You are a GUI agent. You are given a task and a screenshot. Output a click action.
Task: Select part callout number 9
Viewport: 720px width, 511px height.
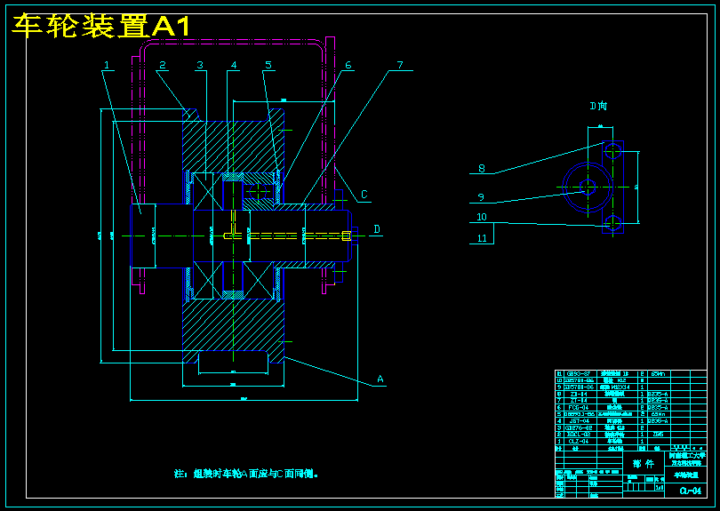tap(481, 197)
